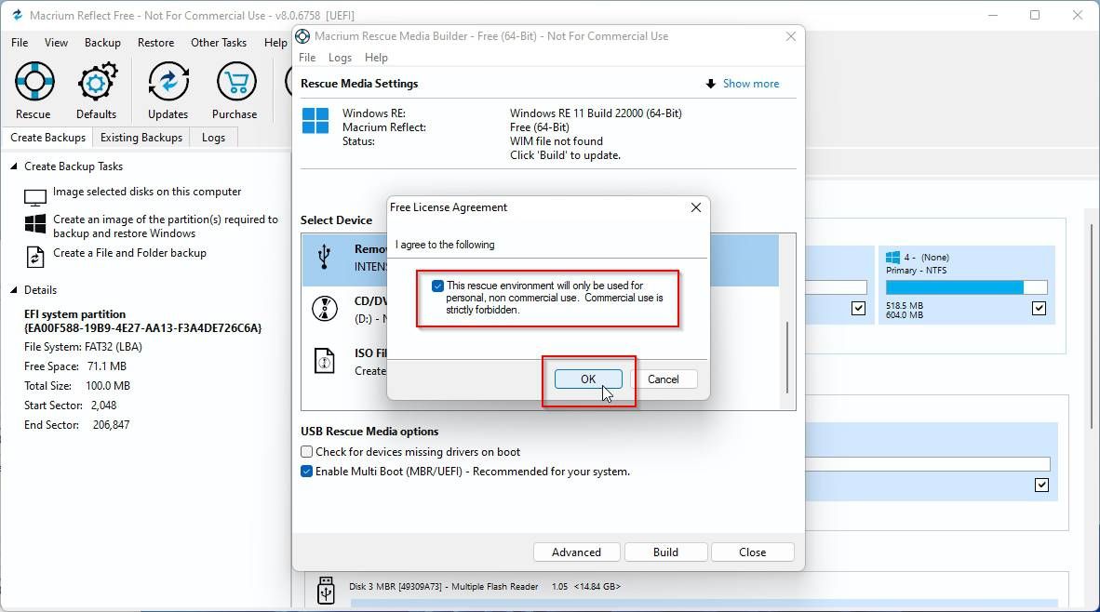This screenshot has width=1100, height=612.
Task: Toggle the lower-right disk partition checkbox
Action: (x=1041, y=485)
